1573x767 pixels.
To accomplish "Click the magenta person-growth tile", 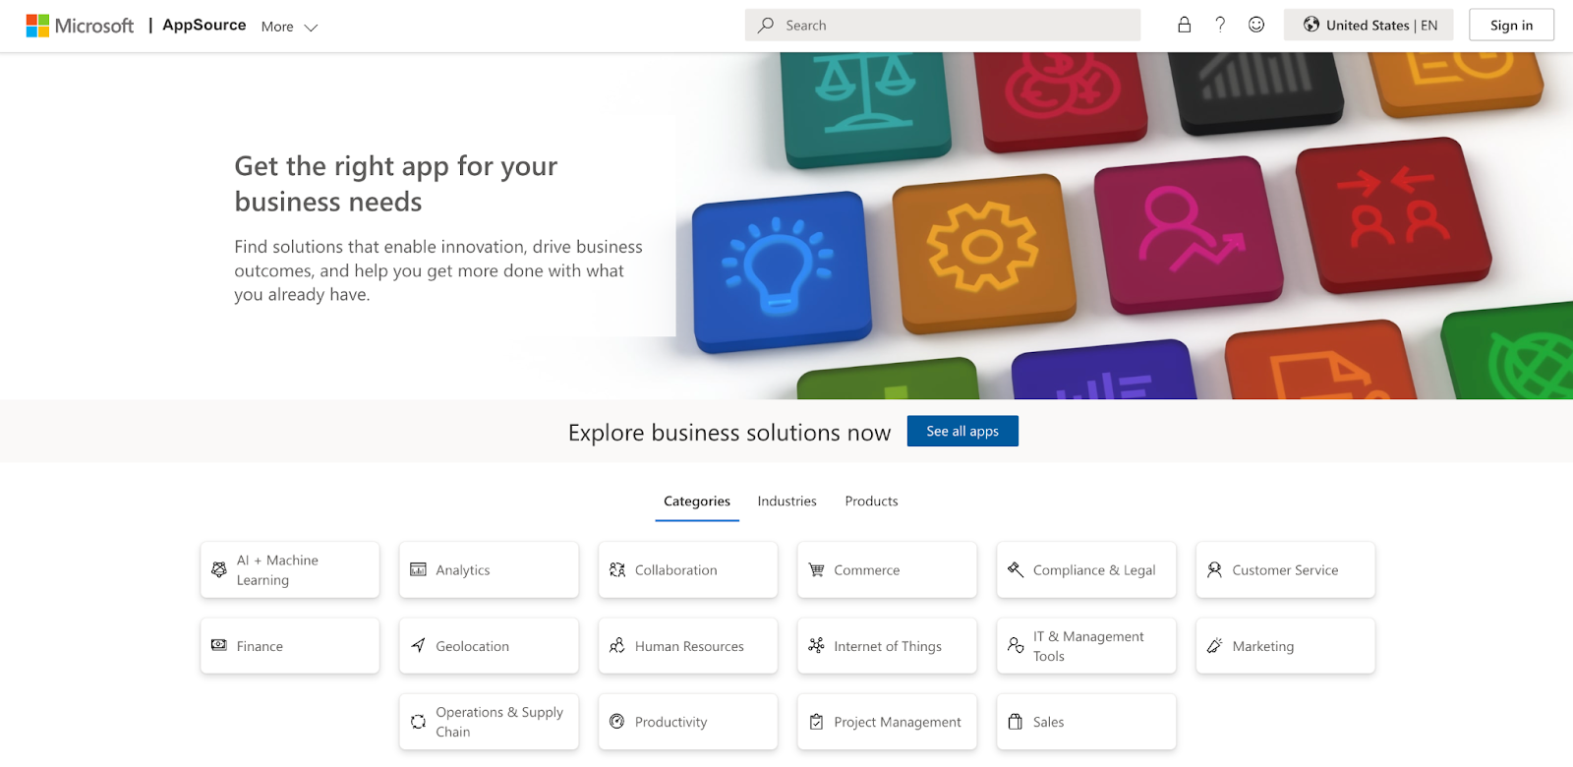I will coord(1189,233).
